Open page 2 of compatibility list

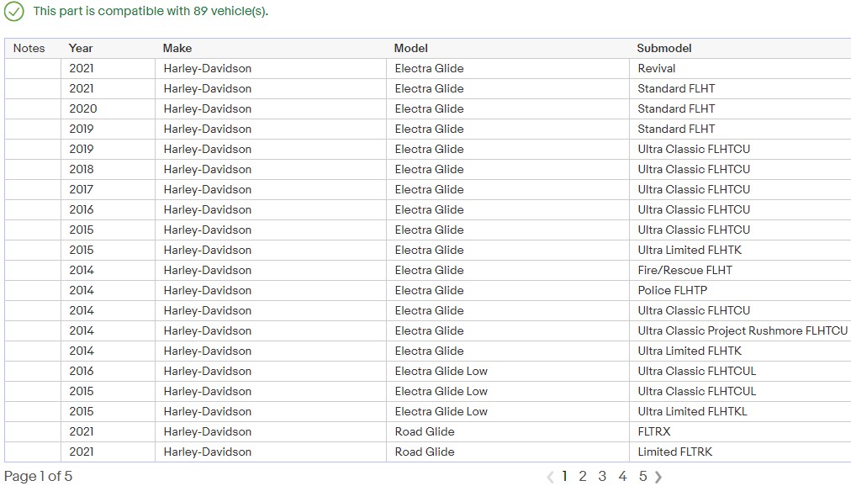coord(582,477)
